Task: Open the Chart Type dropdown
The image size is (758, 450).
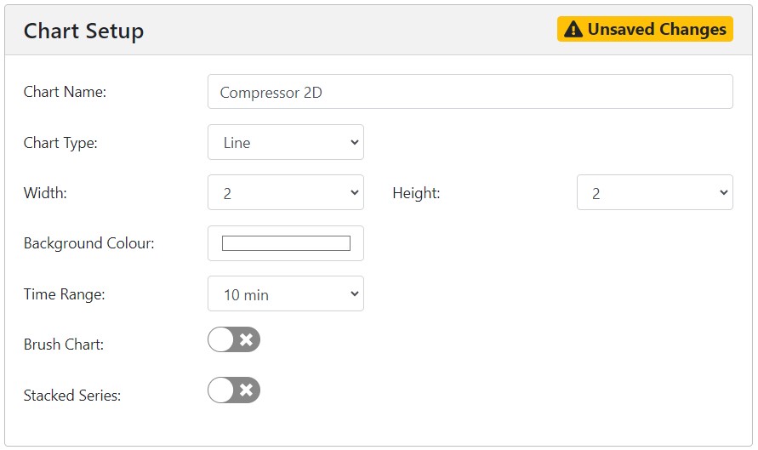Action: coord(286,142)
